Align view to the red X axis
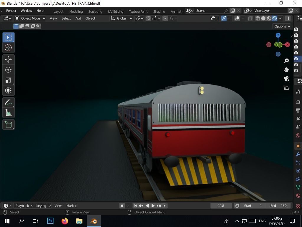The width and height of the screenshot is (302, 227). (287, 45)
